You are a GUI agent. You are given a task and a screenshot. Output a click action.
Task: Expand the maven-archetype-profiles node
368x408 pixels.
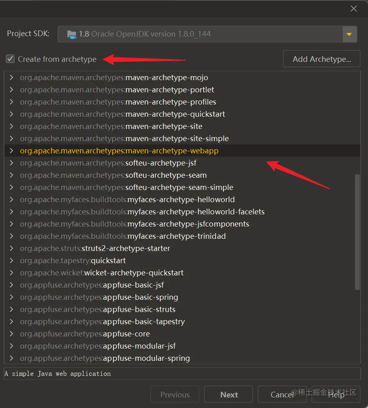(x=11, y=102)
